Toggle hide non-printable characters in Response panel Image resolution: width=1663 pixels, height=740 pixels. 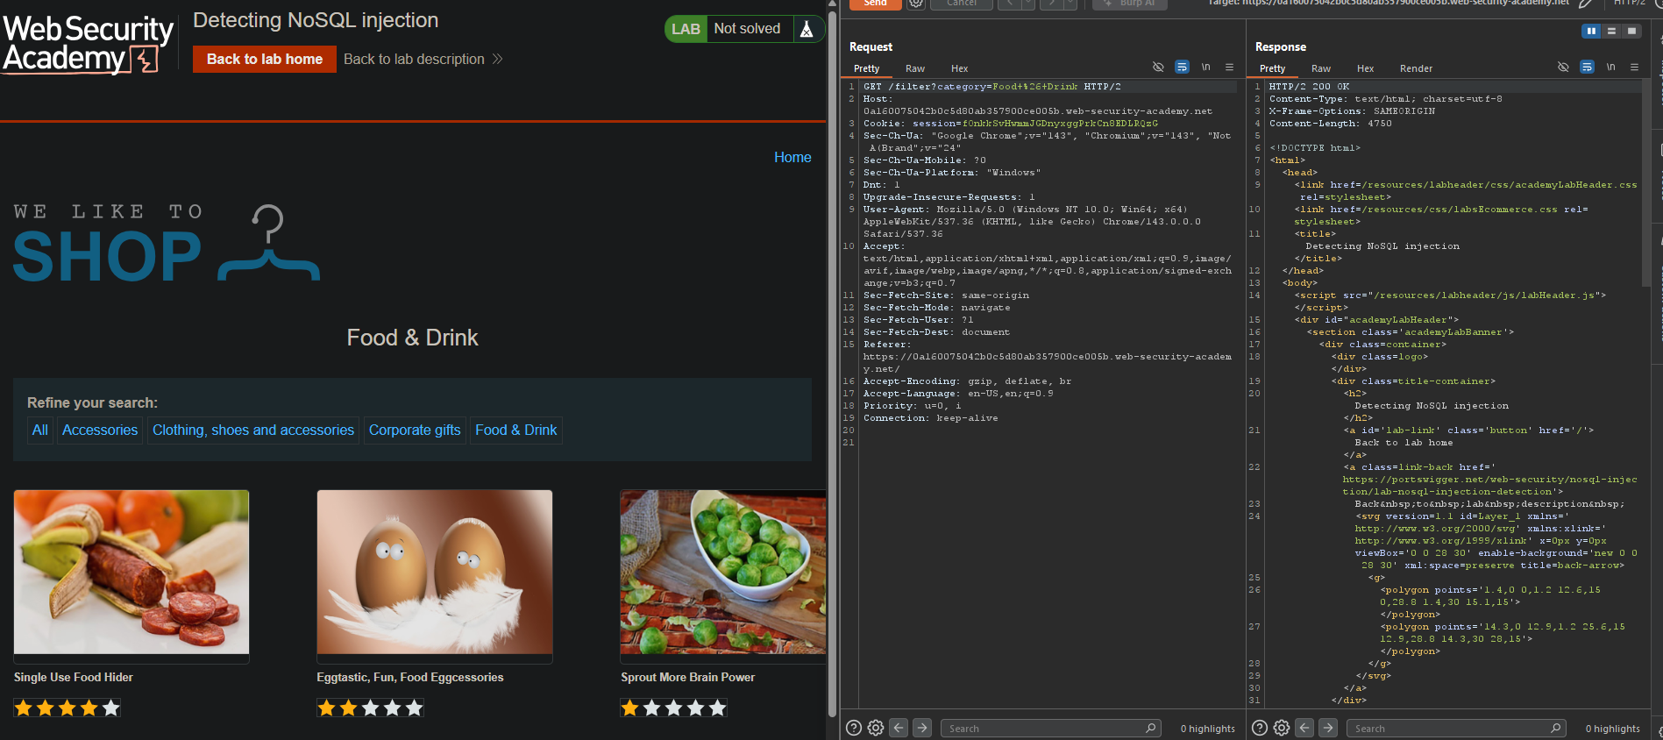(1563, 68)
